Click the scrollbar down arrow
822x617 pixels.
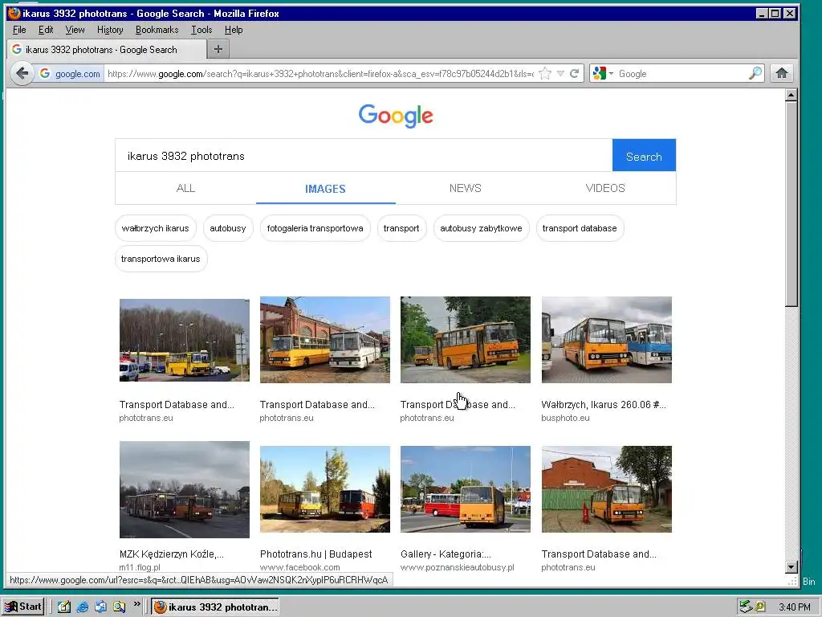[791, 566]
